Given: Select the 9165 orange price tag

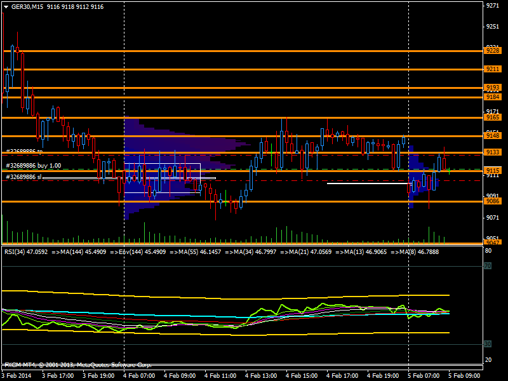Looking at the screenshot, I should tap(492, 117).
